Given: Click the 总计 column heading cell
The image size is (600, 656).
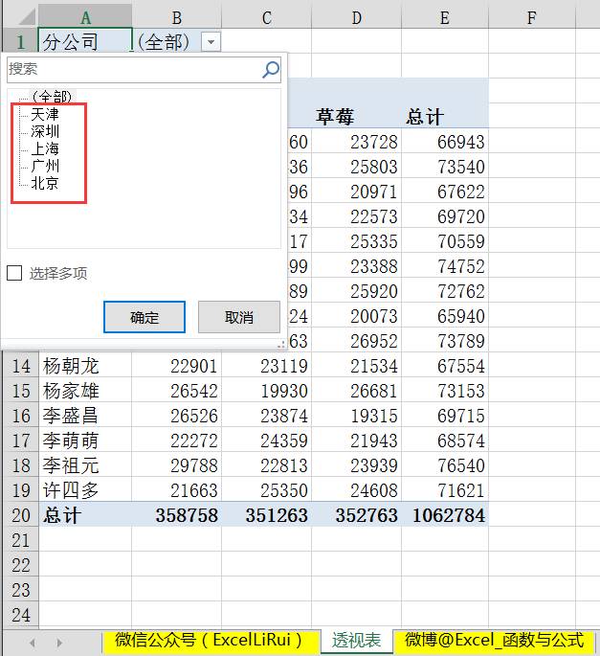Looking at the screenshot, I should point(445,116).
